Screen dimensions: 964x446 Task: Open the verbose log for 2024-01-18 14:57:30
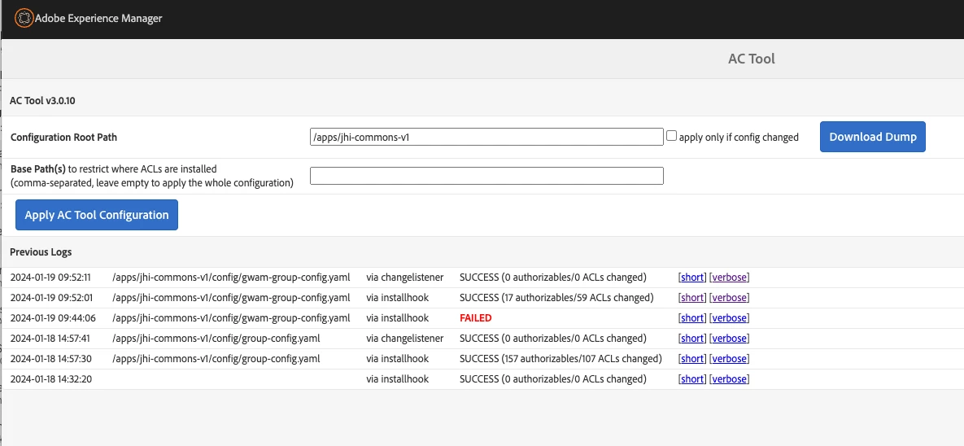click(729, 359)
